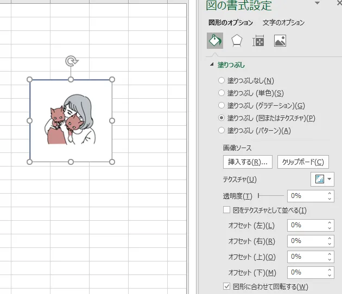Uncheck 図形に合わせて回転する checkbox
The image size is (342, 294).
[226, 286]
